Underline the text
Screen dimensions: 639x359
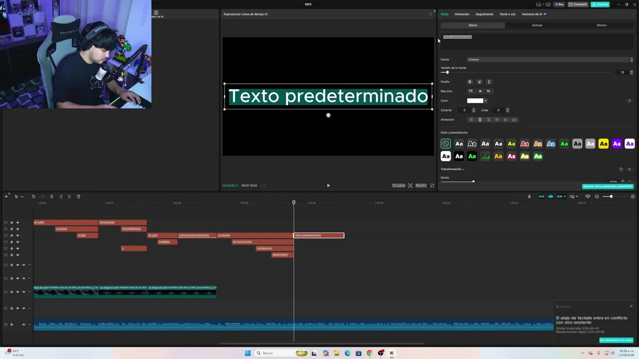[x=479, y=82]
